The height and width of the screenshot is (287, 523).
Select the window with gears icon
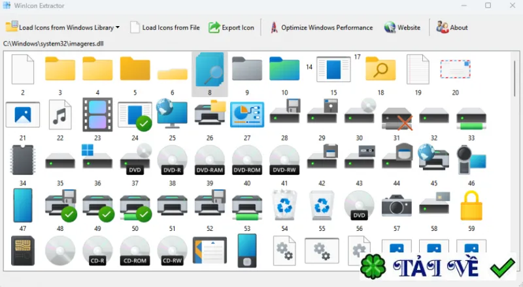pyautogui.click(x=322, y=250)
